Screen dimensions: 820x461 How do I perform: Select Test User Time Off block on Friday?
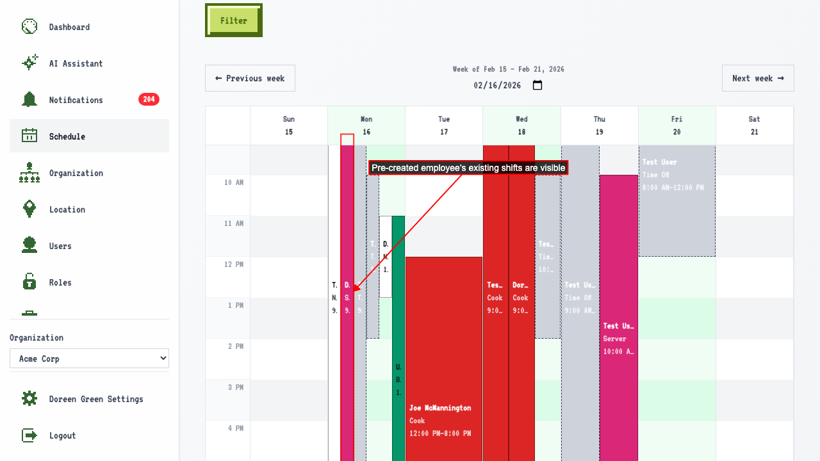pyautogui.click(x=677, y=201)
